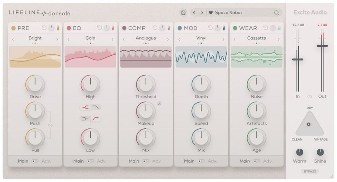Select the low-cut filter shape in EQ
Viewport: 337px width, 182px height.
point(96,119)
